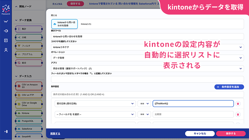Viewport: 249px width, 140px height.
Task: Collapse the データ入力 section
Action: click(x=16, y=76)
